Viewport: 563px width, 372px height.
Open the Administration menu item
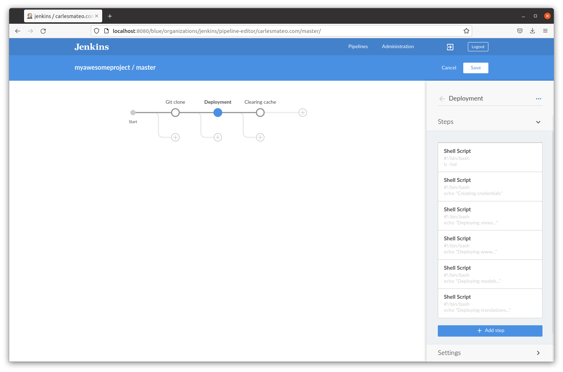[x=398, y=46]
